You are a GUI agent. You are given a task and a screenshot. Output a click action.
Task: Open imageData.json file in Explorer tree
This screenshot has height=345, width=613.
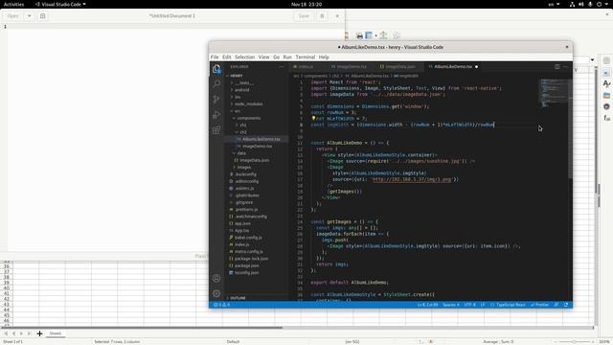(x=254, y=160)
